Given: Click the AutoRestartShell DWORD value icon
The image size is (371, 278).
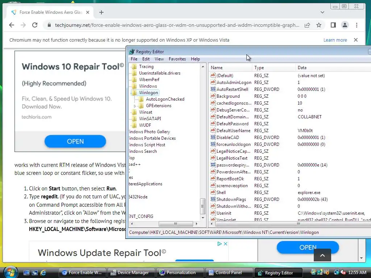Looking at the screenshot, I should 213,89.
